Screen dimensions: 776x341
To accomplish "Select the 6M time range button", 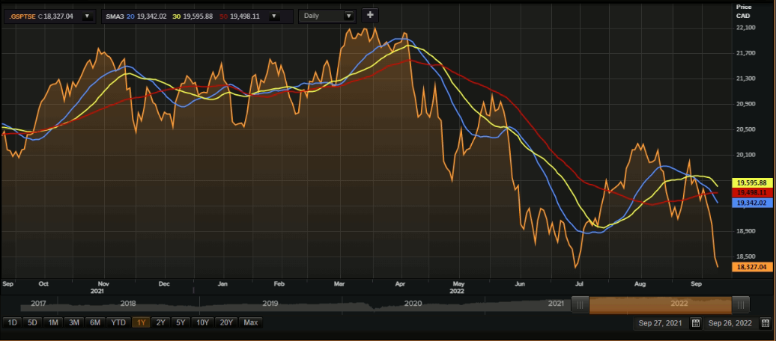I will click(95, 323).
